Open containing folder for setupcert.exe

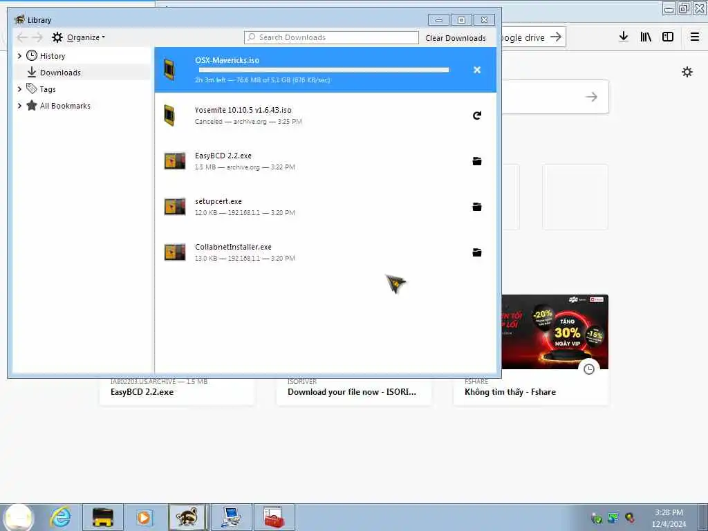(x=477, y=207)
